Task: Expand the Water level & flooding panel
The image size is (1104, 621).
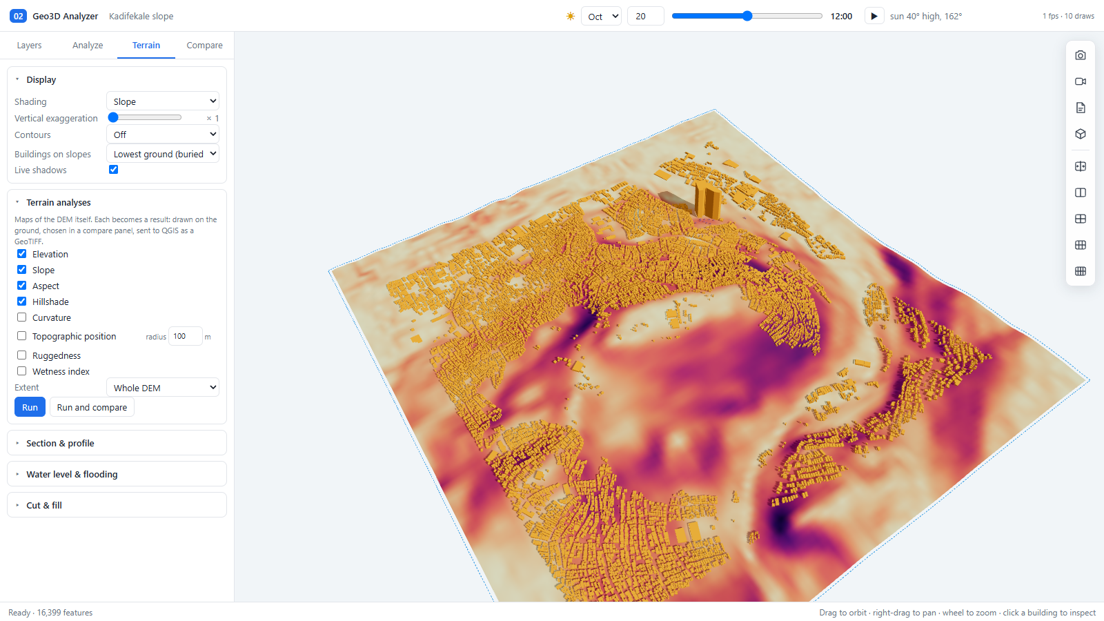Action: [117, 474]
